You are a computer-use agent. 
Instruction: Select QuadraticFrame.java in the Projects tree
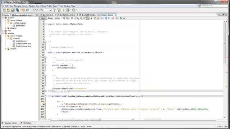[x=23, y=44]
